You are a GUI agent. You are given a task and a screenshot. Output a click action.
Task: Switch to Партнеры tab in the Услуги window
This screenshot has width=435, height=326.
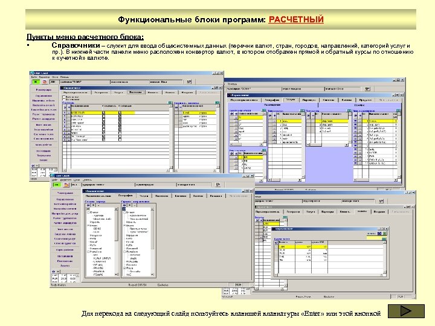click(x=309, y=100)
